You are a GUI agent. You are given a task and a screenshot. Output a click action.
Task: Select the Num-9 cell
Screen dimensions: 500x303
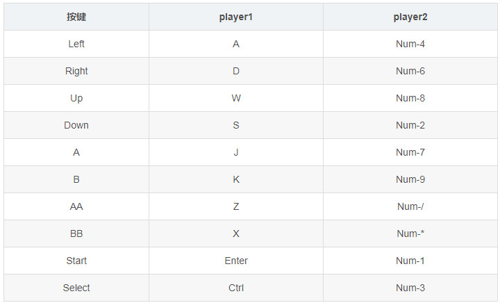[x=410, y=179]
